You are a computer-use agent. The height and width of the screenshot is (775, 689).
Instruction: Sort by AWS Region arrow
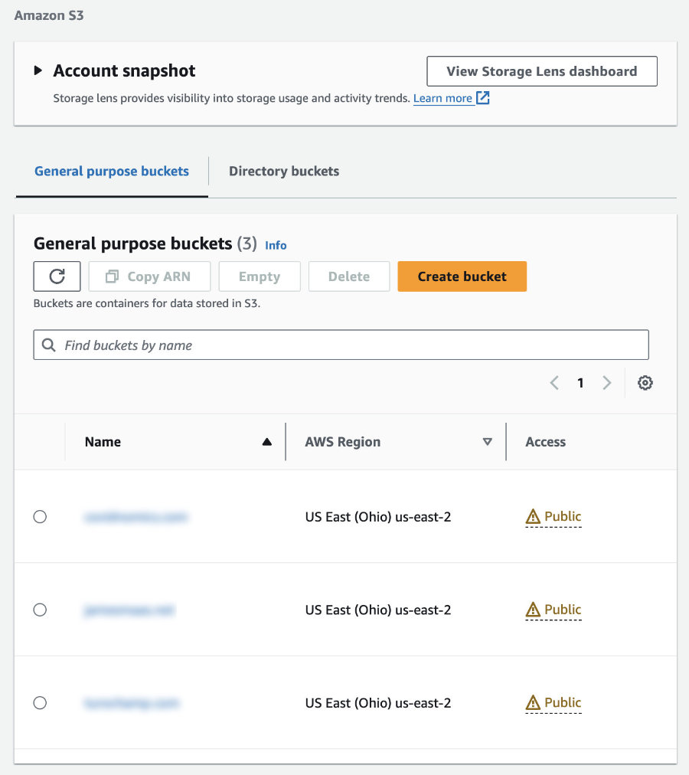tap(488, 442)
